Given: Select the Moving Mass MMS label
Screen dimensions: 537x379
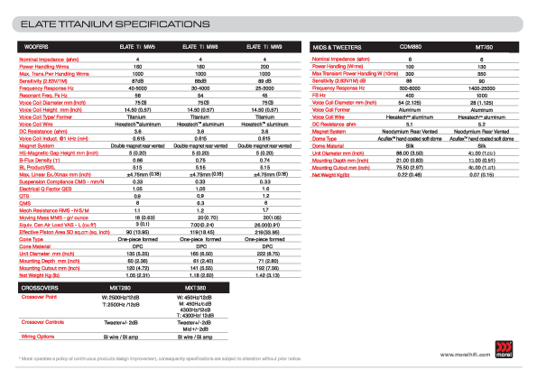Looking at the screenshot, I should click(54, 217).
